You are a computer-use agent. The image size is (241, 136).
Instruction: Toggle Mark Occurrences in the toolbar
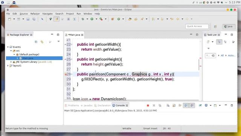(56, 19)
